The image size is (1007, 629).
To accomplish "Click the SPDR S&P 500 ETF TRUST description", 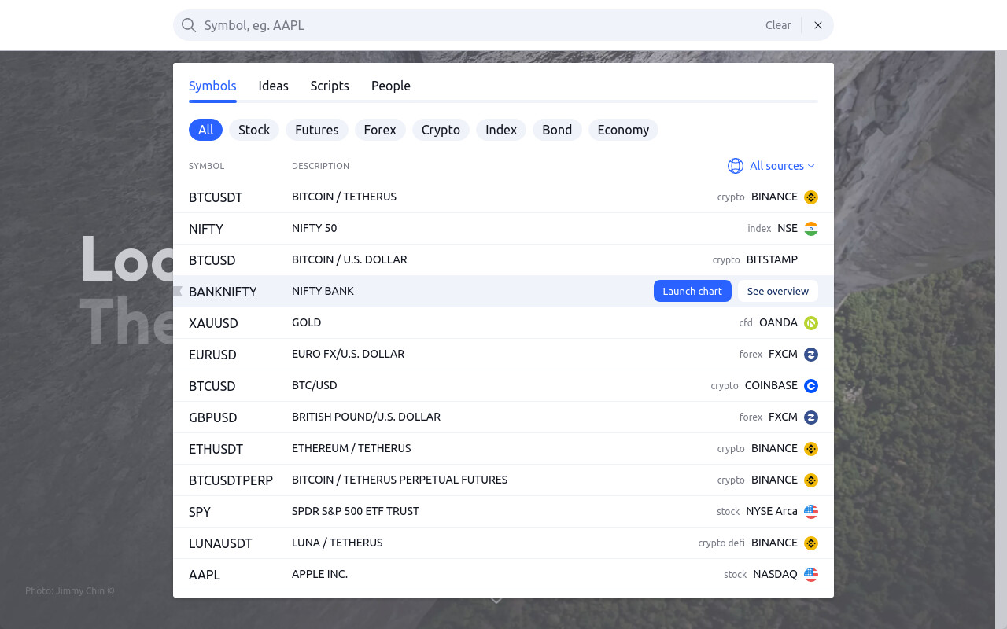I will click(356, 511).
